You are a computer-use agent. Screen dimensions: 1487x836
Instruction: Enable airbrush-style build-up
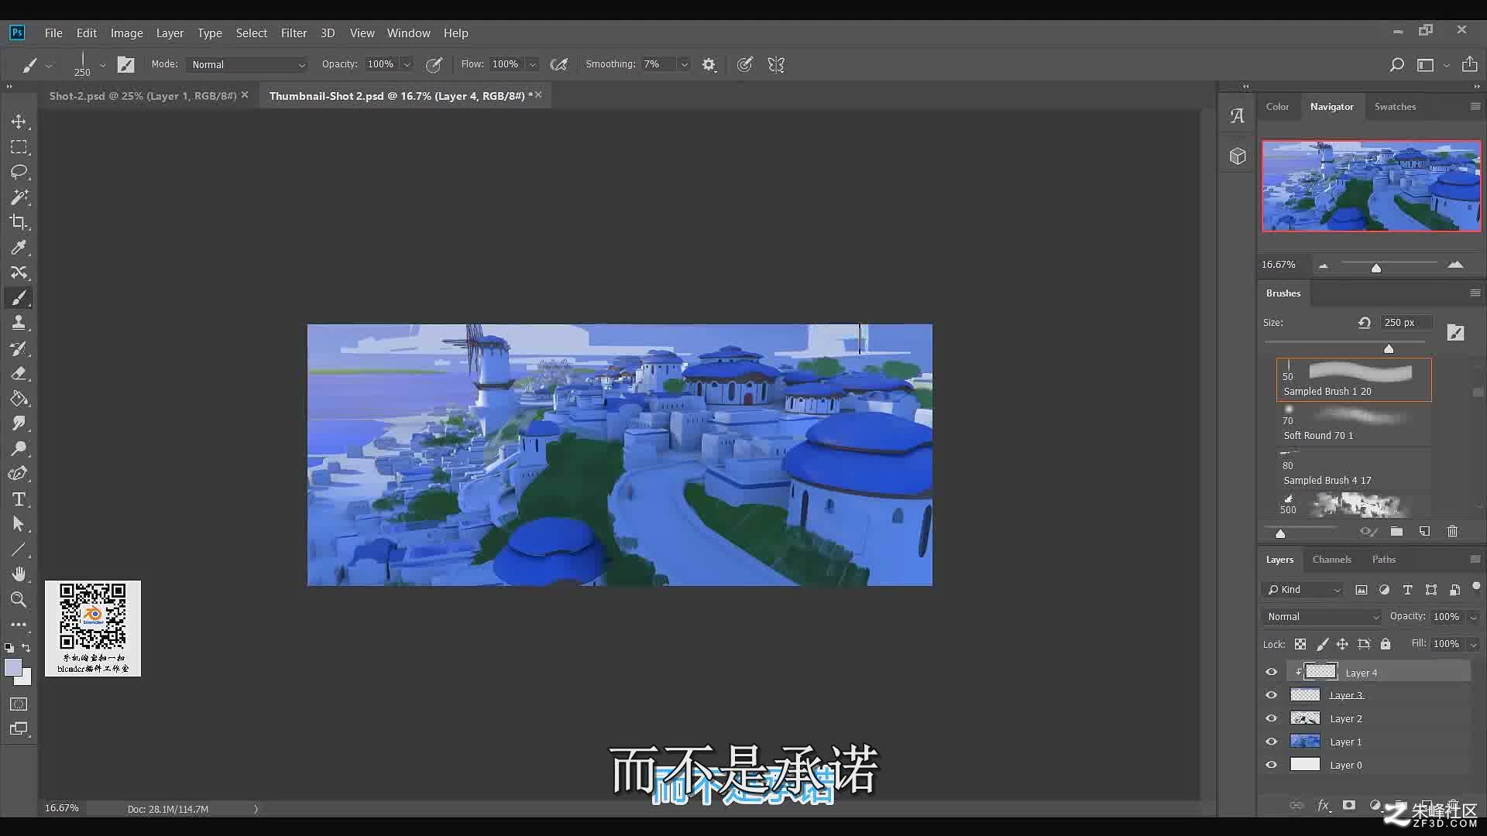558,65
